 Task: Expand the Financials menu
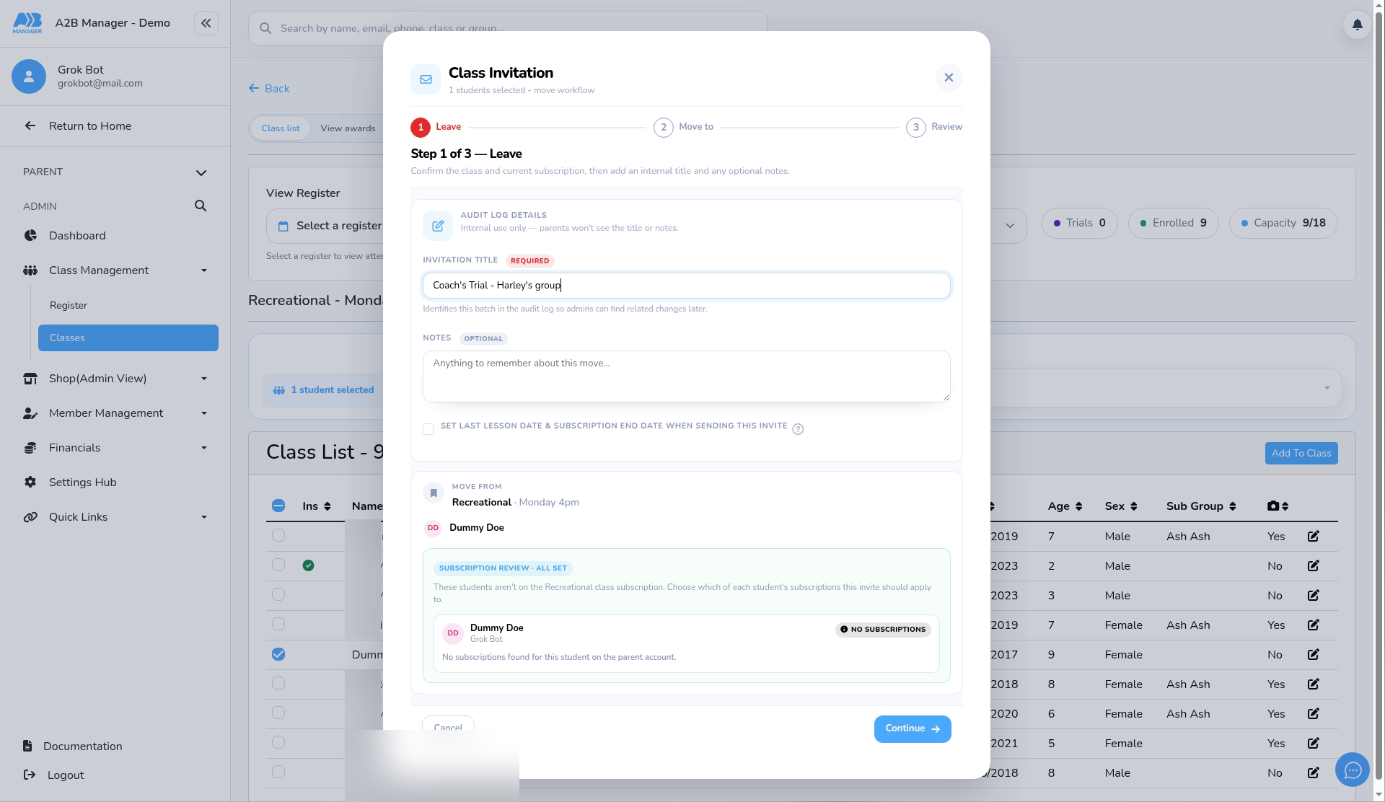pyautogui.click(x=204, y=448)
